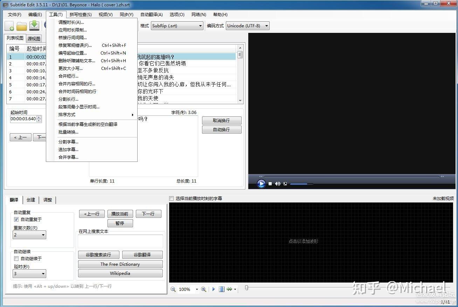Play the video in the player

pos(261,183)
